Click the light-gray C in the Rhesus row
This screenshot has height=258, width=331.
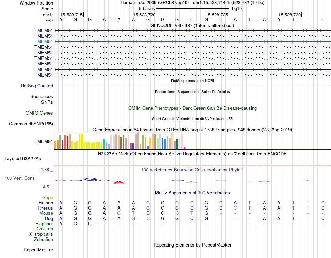pyautogui.click(x=235, y=208)
